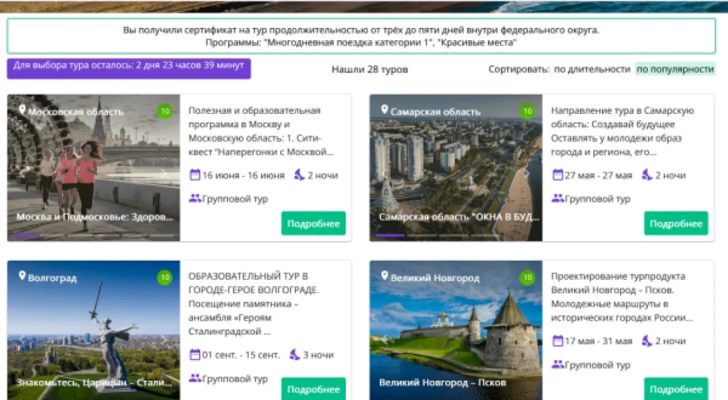This screenshot has width=728, height=400.
Task: Click Подробнее on the Великий Новгород tour card
Action: (x=675, y=389)
